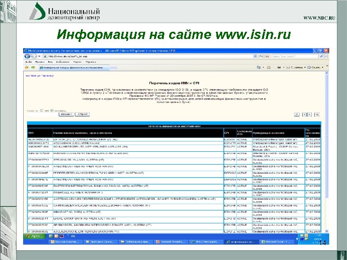Viewport: 347px width, 260px height.
Task: Go to the previous results page
Action: coord(304,114)
